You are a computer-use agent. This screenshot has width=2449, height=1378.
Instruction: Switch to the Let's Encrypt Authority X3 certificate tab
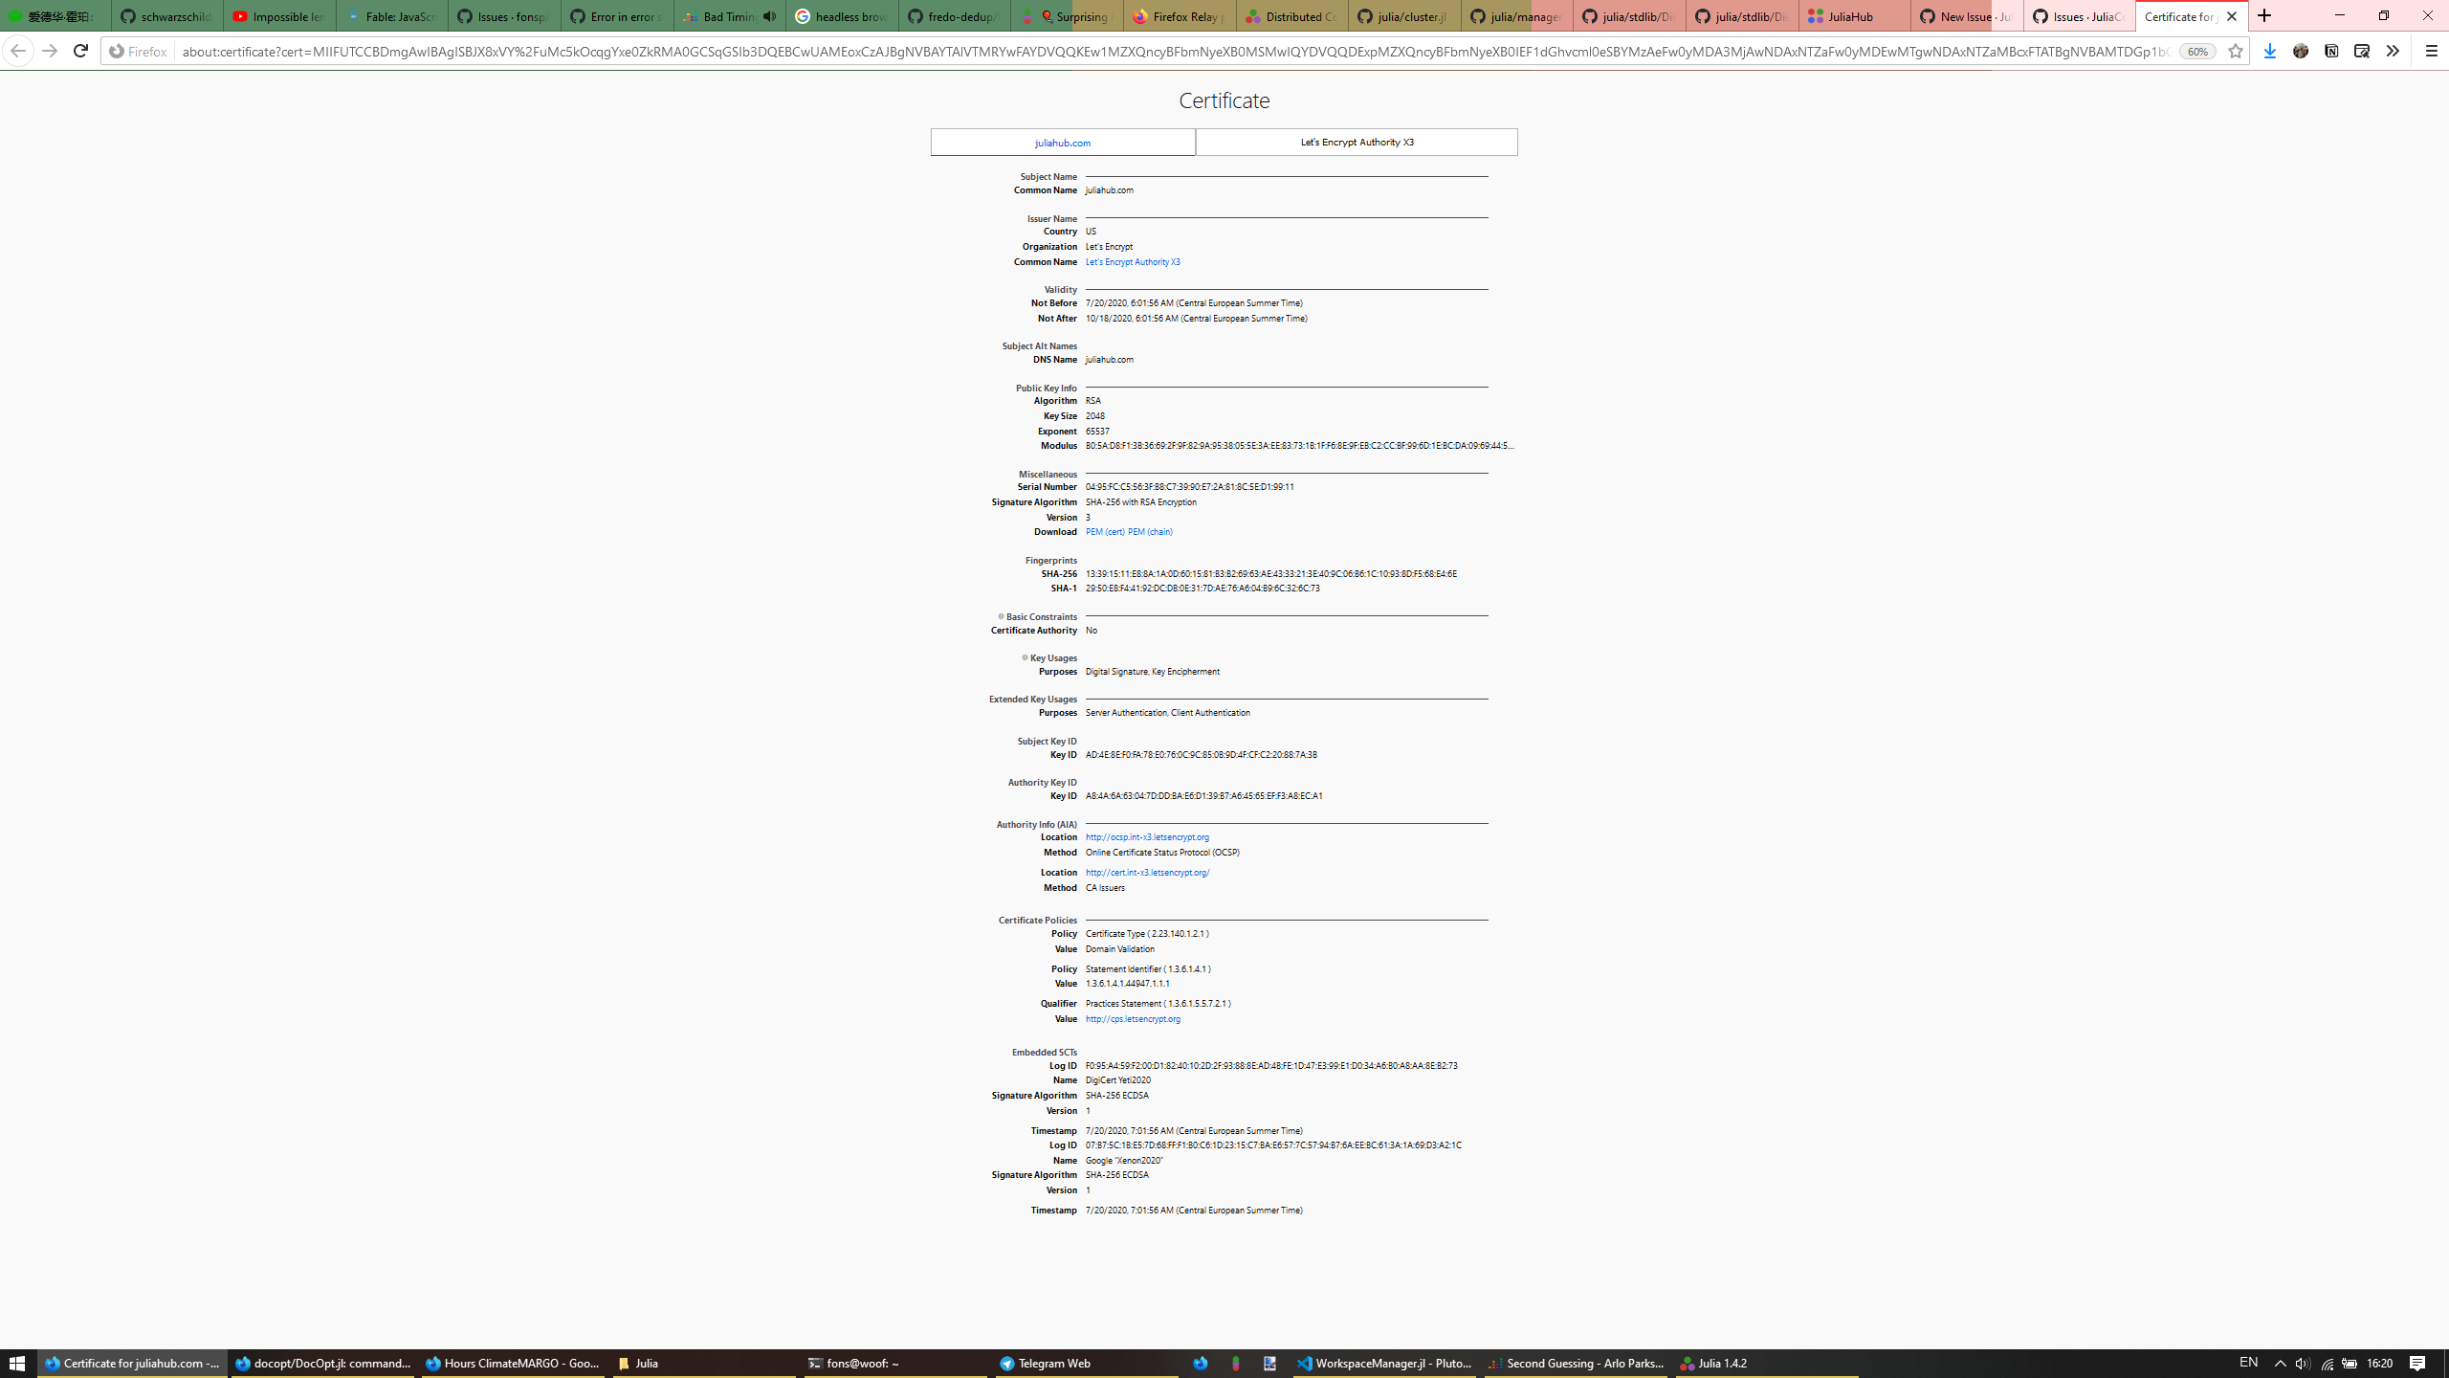[1357, 142]
